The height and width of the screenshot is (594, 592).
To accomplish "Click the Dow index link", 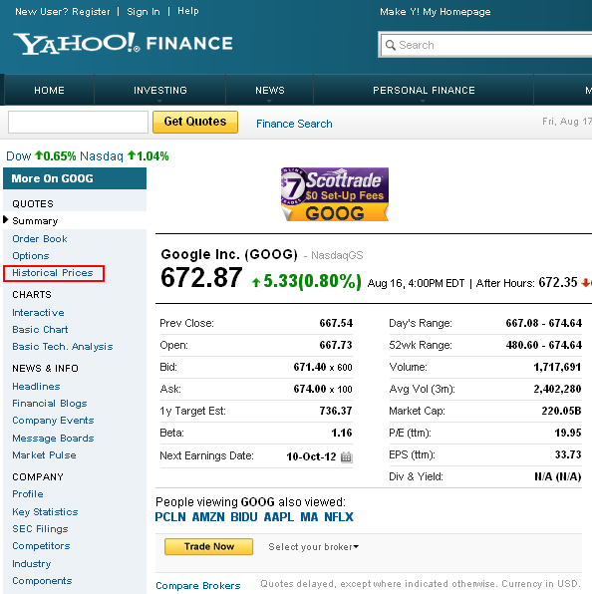I will [x=19, y=156].
